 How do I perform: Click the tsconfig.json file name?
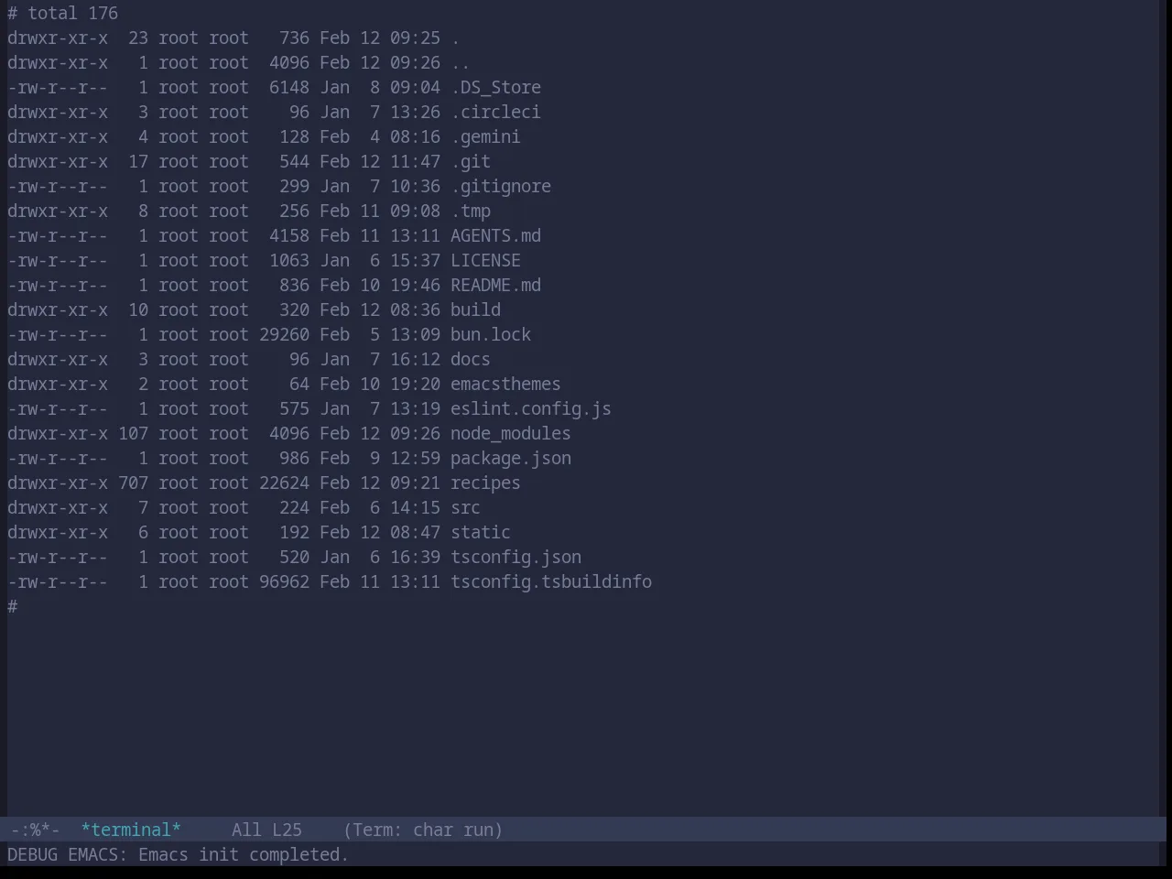pos(515,557)
